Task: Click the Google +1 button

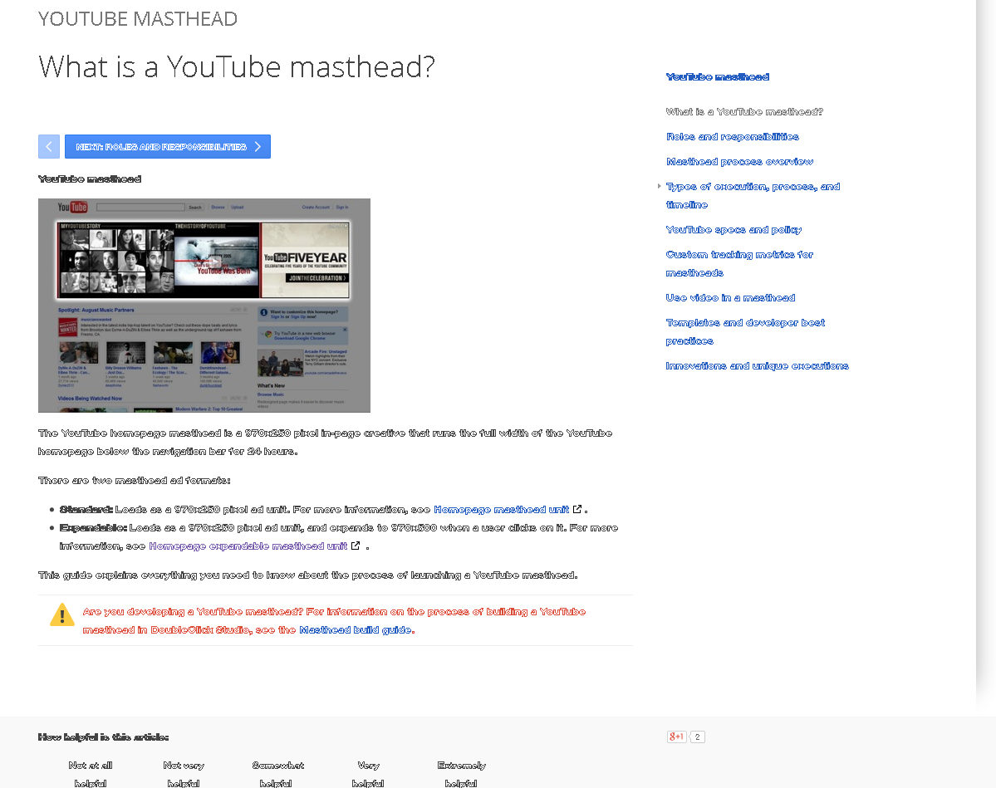Action: tap(677, 737)
